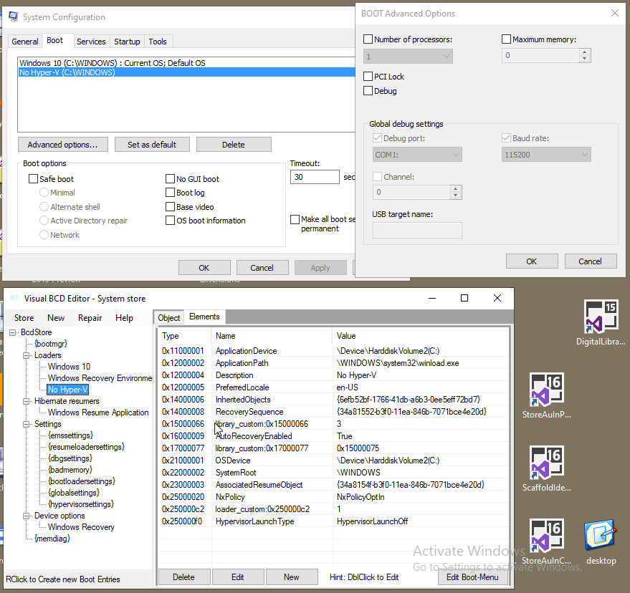This screenshot has height=593, width=630.
Task: Select {memdiag} tree item
Action: tap(52, 539)
